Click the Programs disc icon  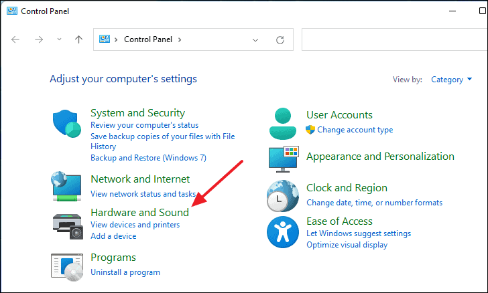pos(67,267)
